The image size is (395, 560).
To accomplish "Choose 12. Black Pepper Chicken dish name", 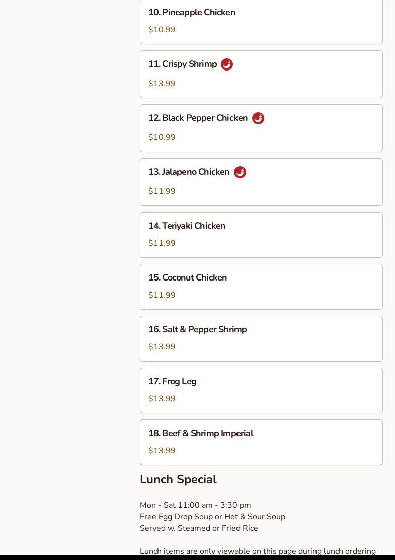I will click(198, 118).
